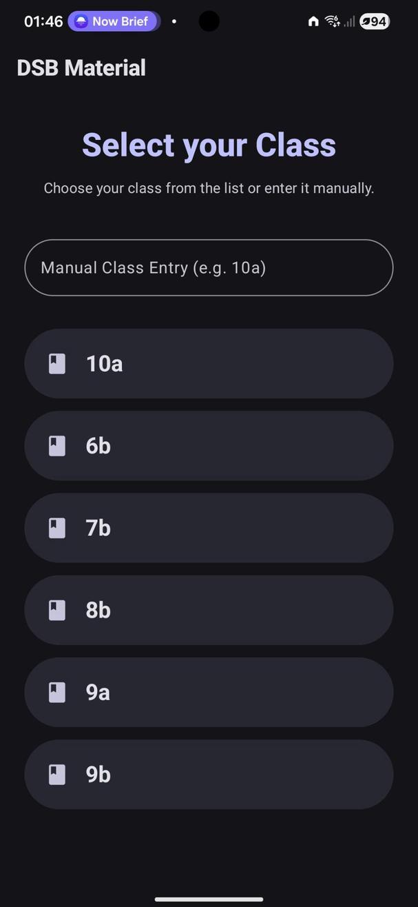The height and width of the screenshot is (907, 418).
Task: Select class 8b
Action: click(209, 610)
